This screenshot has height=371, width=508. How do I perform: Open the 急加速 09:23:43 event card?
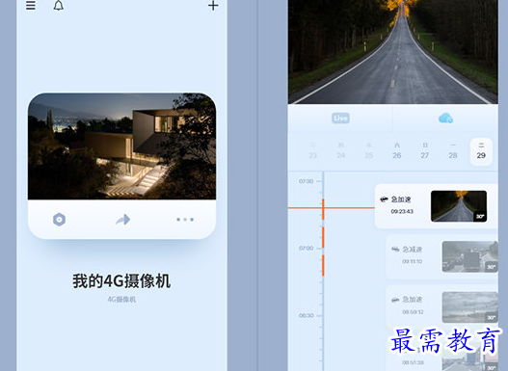[436, 206]
